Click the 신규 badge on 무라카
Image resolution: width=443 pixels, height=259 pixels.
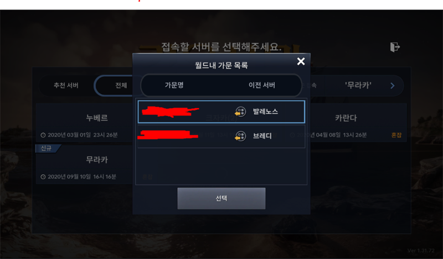(x=47, y=148)
